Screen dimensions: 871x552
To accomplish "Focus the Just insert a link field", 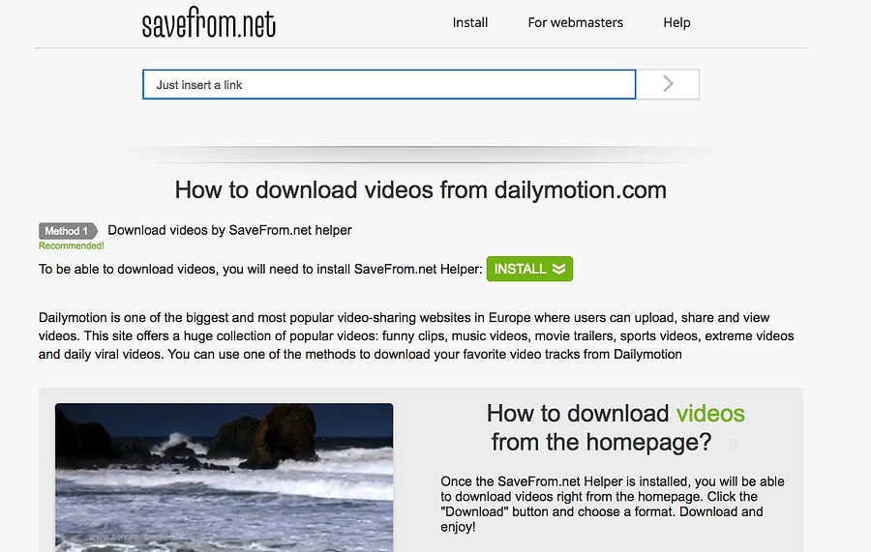I will pyautogui.click(x=389, y=84).
